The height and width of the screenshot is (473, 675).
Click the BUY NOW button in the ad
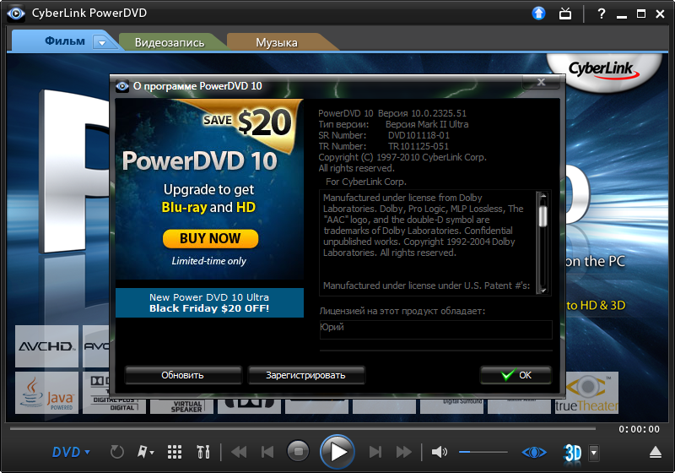click(x=210, y=238)
